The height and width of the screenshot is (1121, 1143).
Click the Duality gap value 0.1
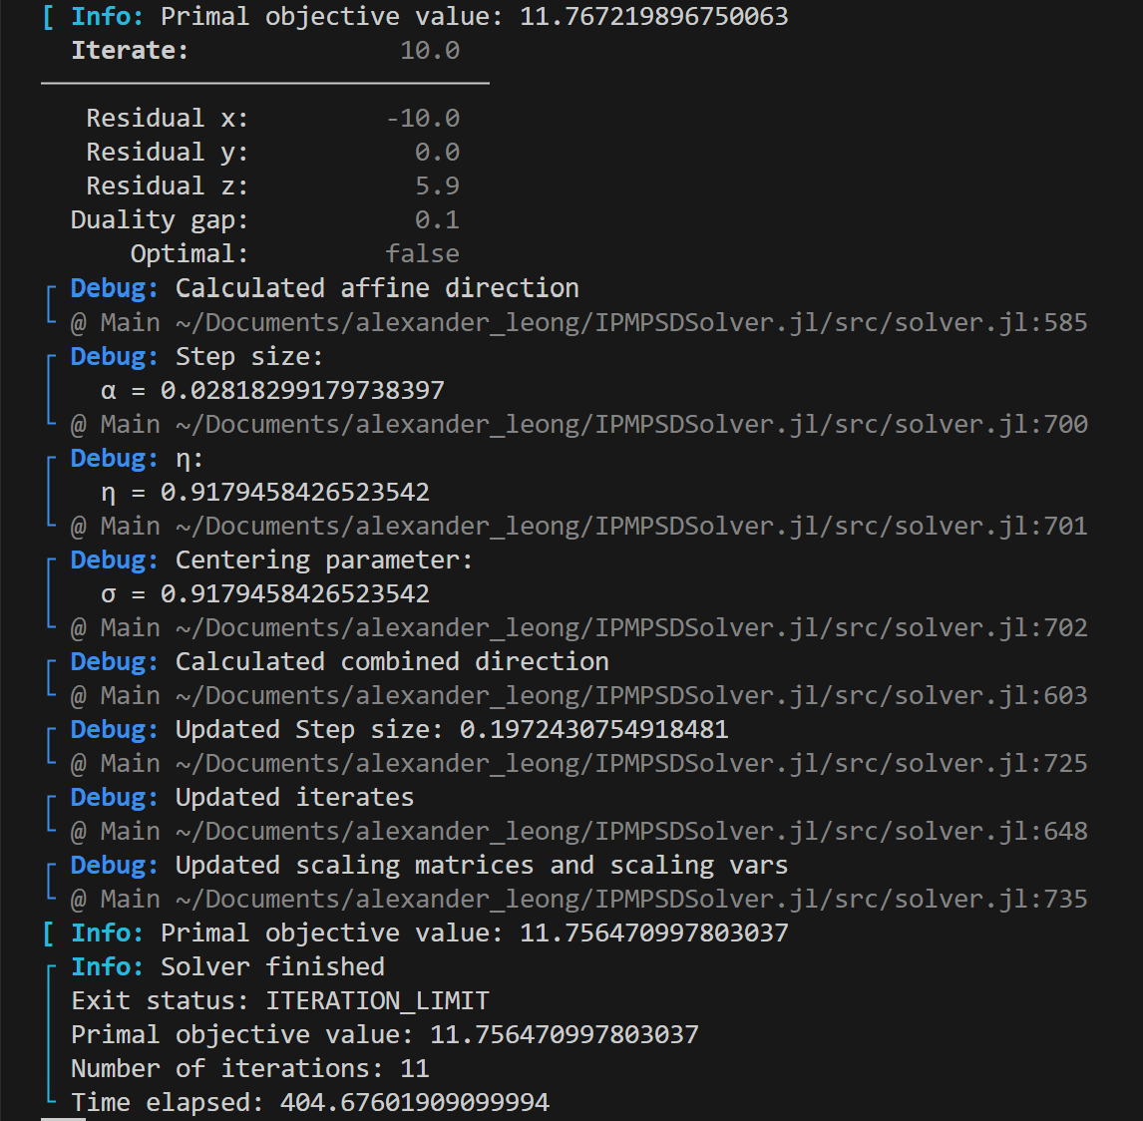tap(438, 219)
